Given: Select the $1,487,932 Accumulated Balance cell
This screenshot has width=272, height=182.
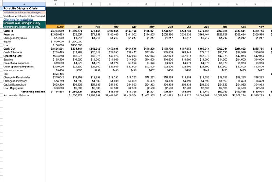Looking at the screenshot, I should pos(92,95).
